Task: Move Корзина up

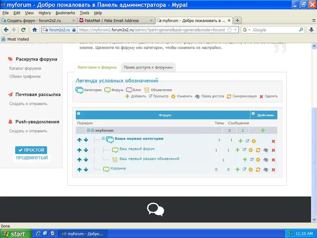Action: point(79,170)
